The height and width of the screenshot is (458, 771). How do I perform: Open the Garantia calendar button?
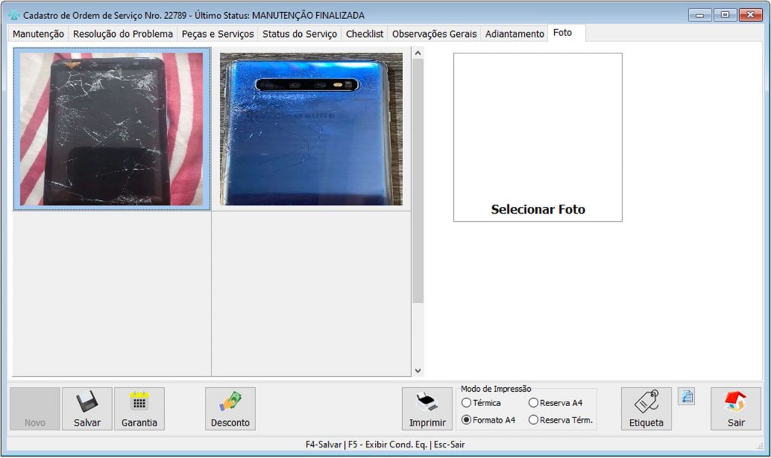[x=139, y=402]
